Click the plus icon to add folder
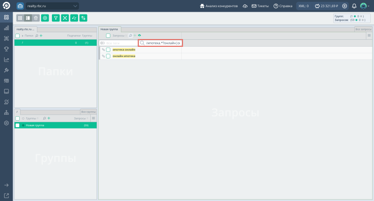The image size is (374, 201). point(41,36)
